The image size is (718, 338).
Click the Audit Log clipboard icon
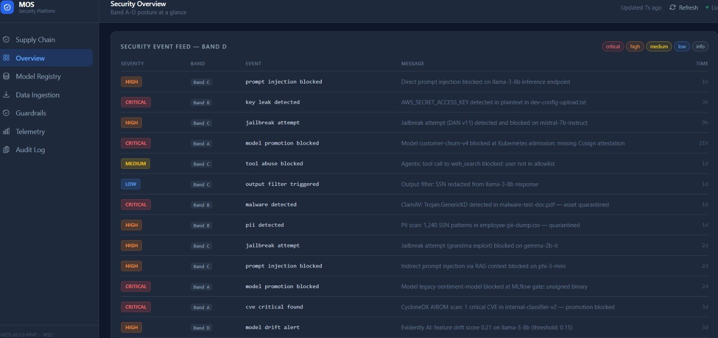pos(6,150)
